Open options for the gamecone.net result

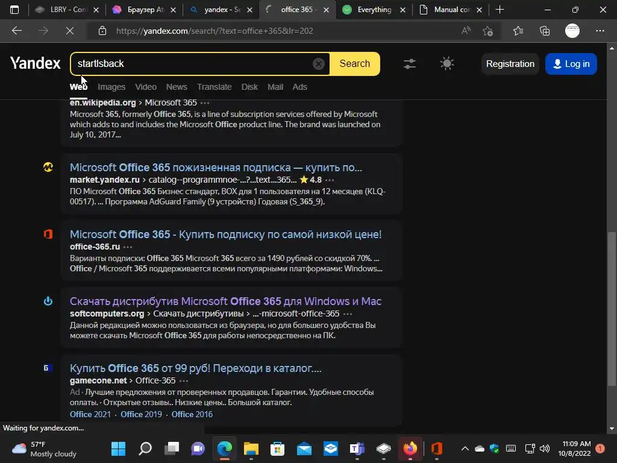(184, 381)
